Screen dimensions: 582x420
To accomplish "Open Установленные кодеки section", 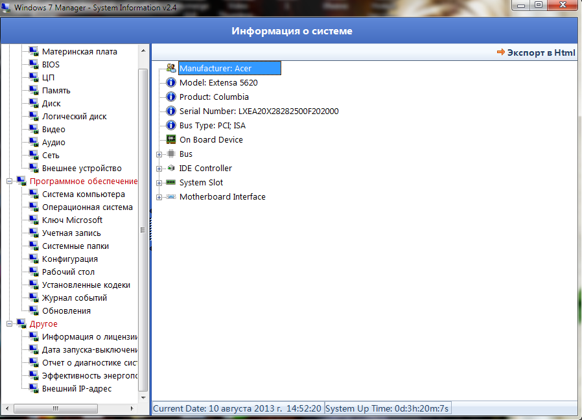I will tap(86, 285).
